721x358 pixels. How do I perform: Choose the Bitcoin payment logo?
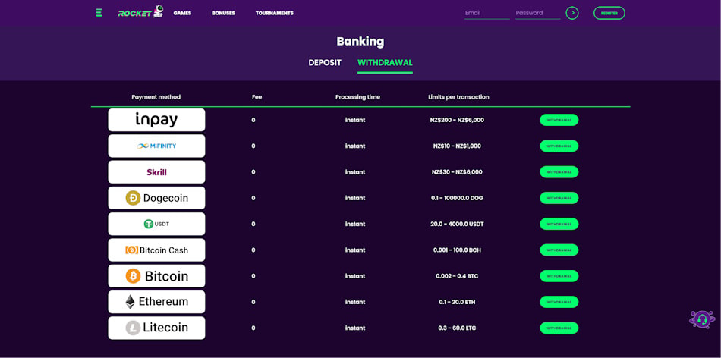(x=156, y=276)
